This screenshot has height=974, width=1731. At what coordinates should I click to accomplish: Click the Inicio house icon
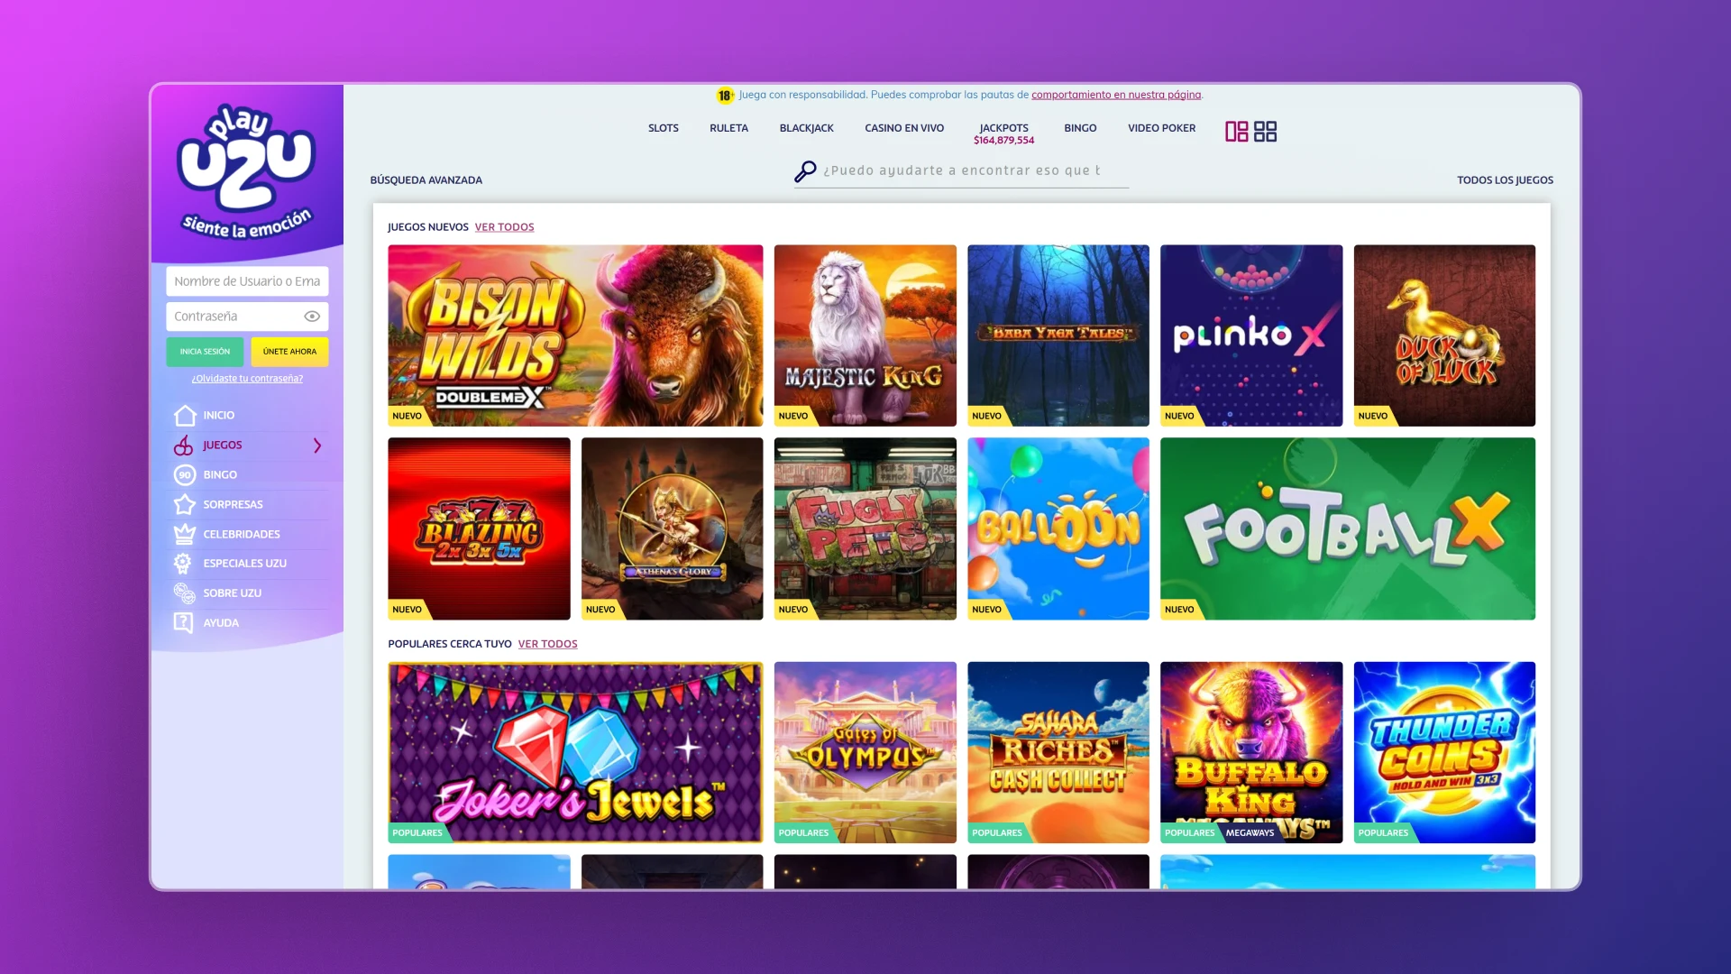(x=185, y=415)
